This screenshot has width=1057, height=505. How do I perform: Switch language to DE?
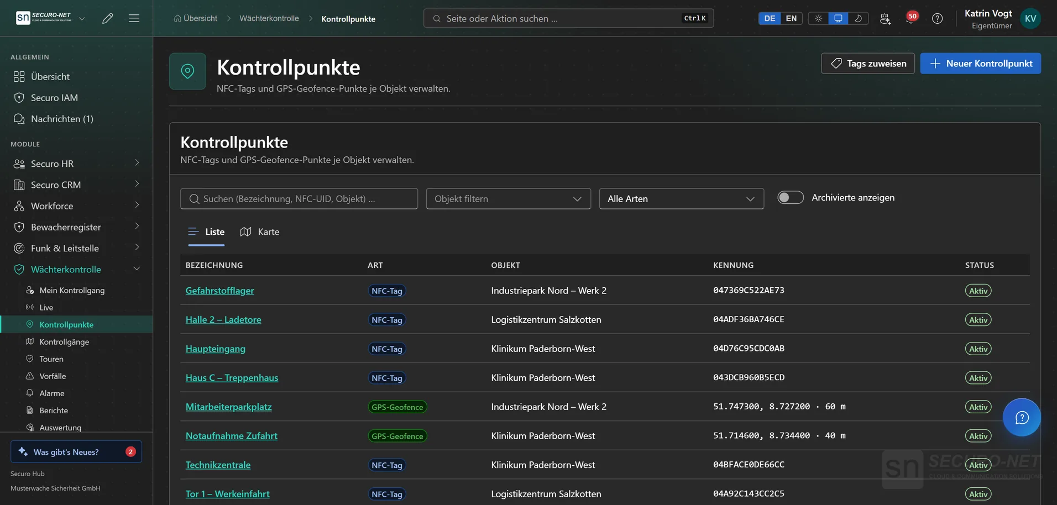click(x=770, y=18)
